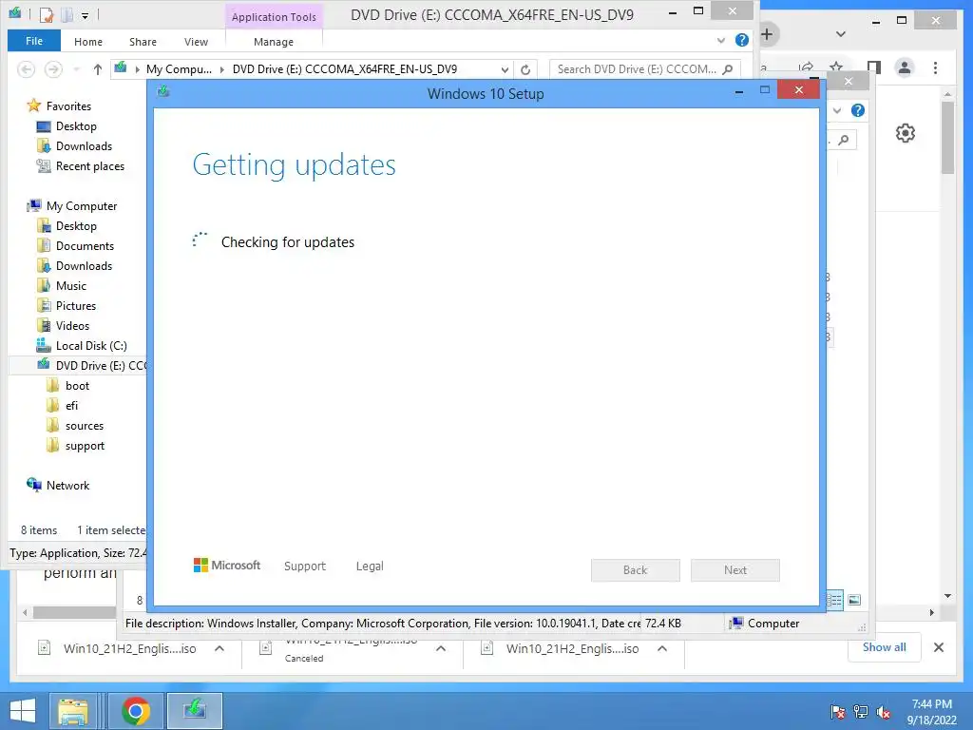This screenshot has height=730, width=973.
Task: Select Network in navigation pane
Action: click(67, 486)
